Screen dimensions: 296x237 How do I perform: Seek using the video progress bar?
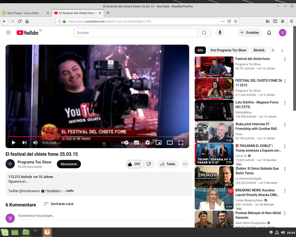coord(97,137)
